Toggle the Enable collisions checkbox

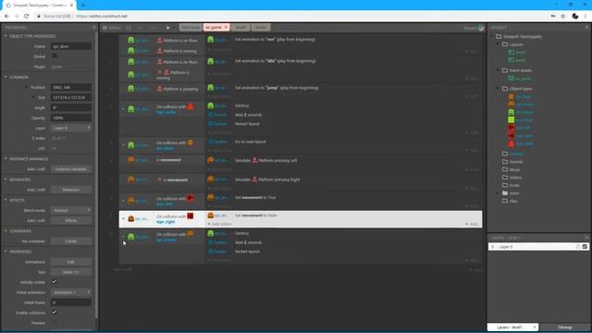[55, 313]
